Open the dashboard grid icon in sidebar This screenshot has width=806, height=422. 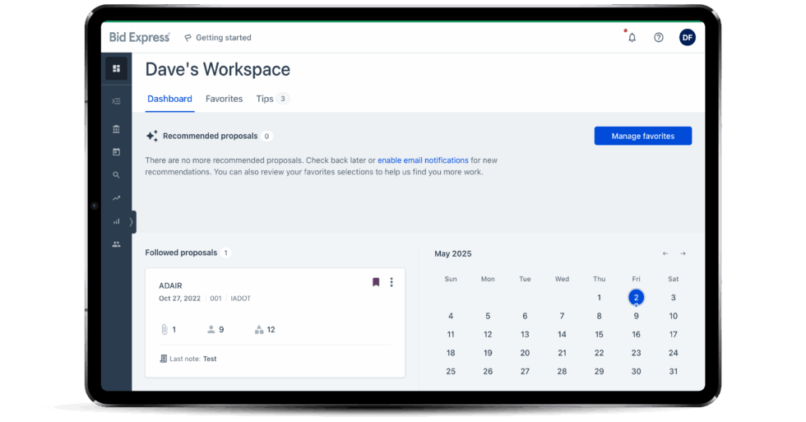(x=116, y=68)
